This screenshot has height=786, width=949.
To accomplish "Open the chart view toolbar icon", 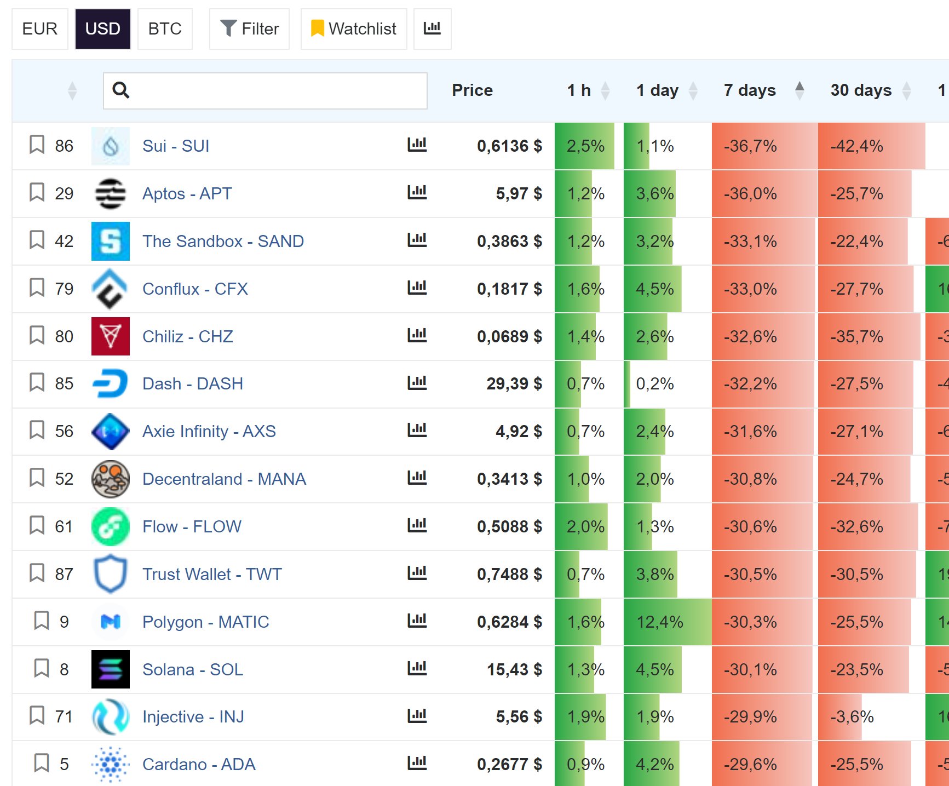I will click(432, 28).
